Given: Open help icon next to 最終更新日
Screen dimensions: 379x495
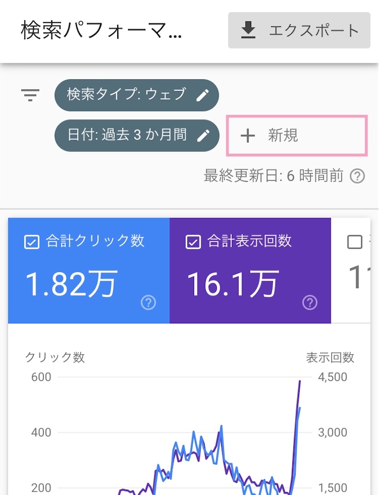Looking at the screenshot, I should pyautogui.click(x=357, y=176).
